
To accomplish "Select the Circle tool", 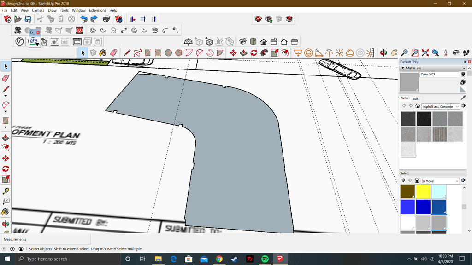I will (x=168, y=52).
